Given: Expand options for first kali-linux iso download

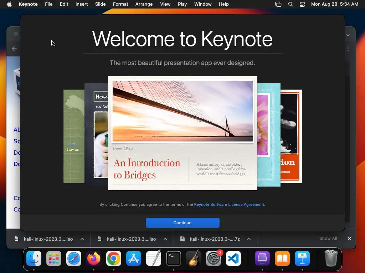Looking at the screenshot, I should pyautogui.click(x=82, y=239).
